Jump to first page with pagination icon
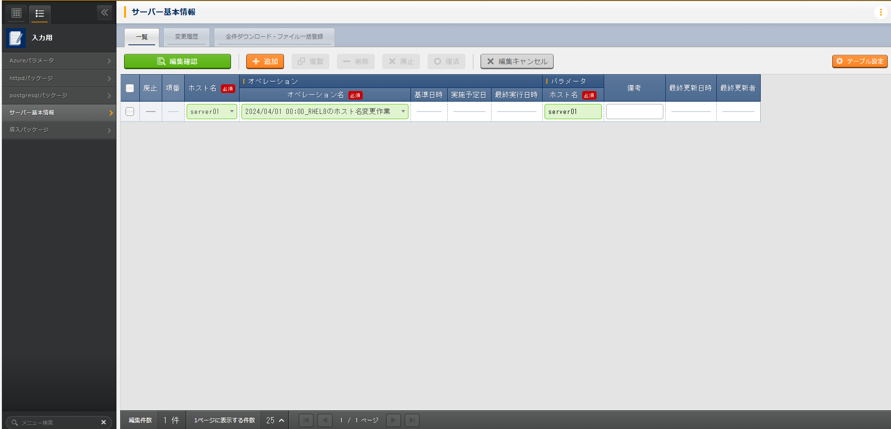Viewport: 891px width, 429px height. [x=306, y=420]
